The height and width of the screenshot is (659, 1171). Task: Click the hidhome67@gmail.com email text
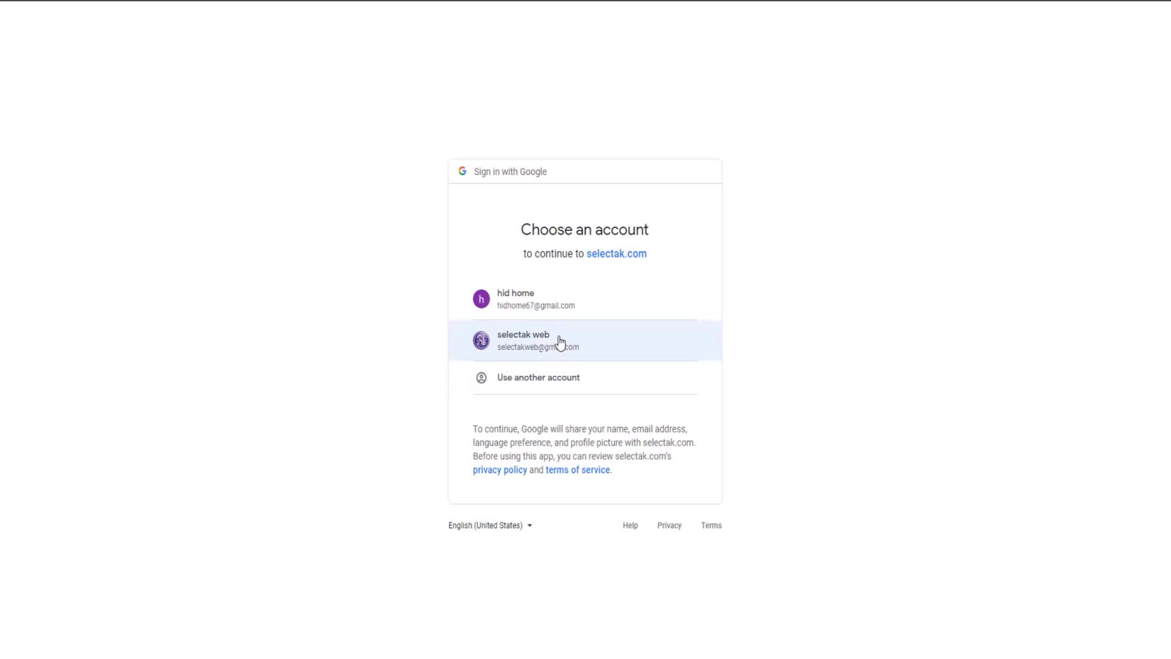[535, 306]
